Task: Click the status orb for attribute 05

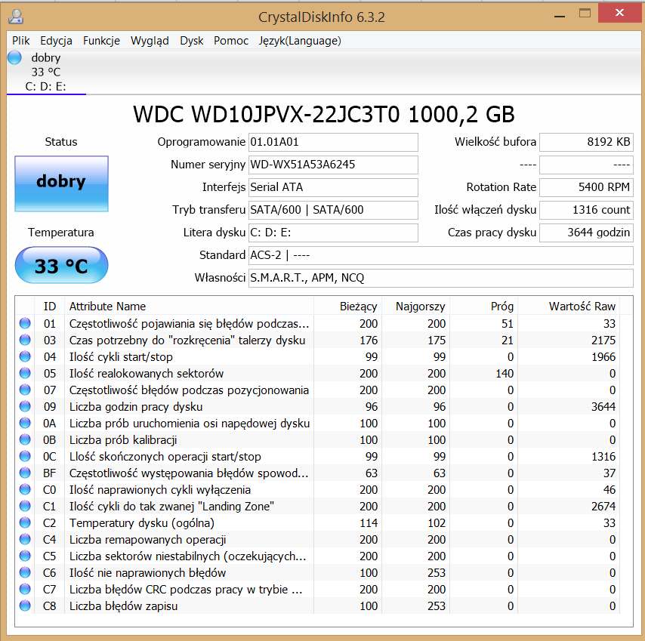Action: click(25, 373)
